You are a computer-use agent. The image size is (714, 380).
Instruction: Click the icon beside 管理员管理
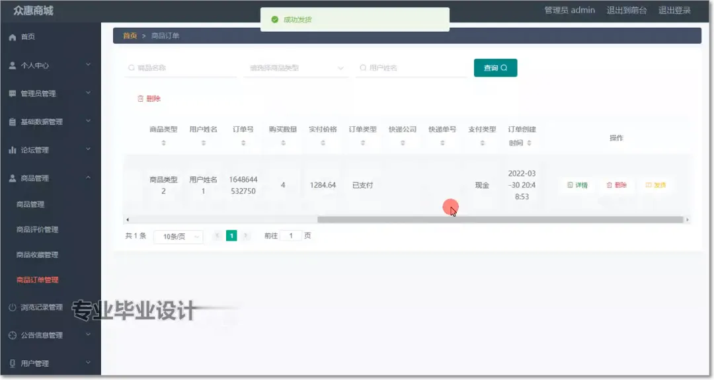tap(13, 93)
